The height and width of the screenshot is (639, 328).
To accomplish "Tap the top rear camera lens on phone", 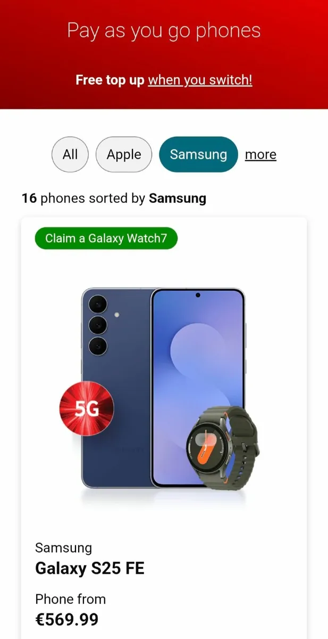I will point(98,304).
